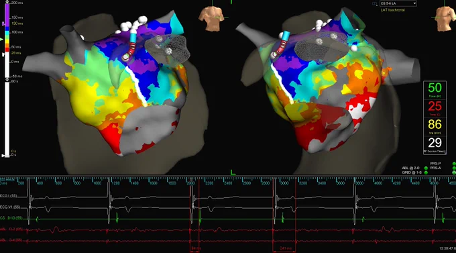
Task: Click the ABL @ 2-0 label
Action: 410,168
